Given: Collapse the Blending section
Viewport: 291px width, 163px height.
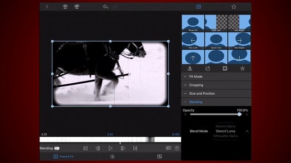Looking at the screenshot, I should [216, 102].
